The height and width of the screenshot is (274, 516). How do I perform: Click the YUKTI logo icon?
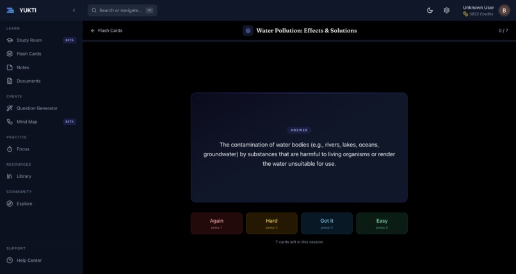[10, 10]
